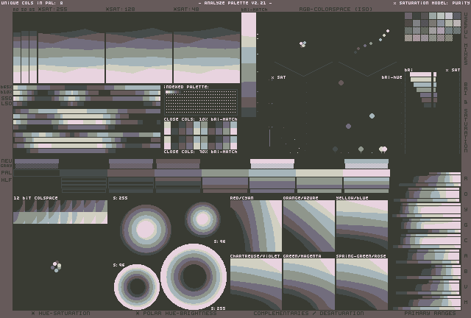Image resolution: width=471 pixels, height=318 pixels.
Task: Select the Spring-Green/Rose gradient panel
Action: point(362,284)
